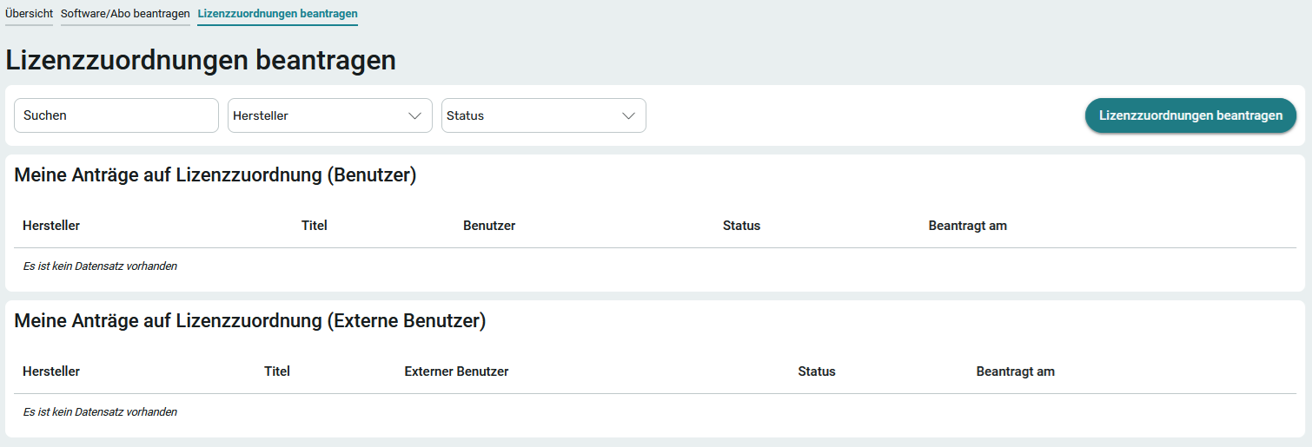The image size is (1312, 447).
Task: Sort Externe Benutzer table by Beantragt am
Action: pos(1015,371)
